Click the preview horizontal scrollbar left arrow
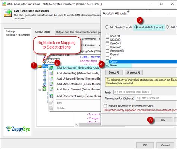 click(77, 125)
